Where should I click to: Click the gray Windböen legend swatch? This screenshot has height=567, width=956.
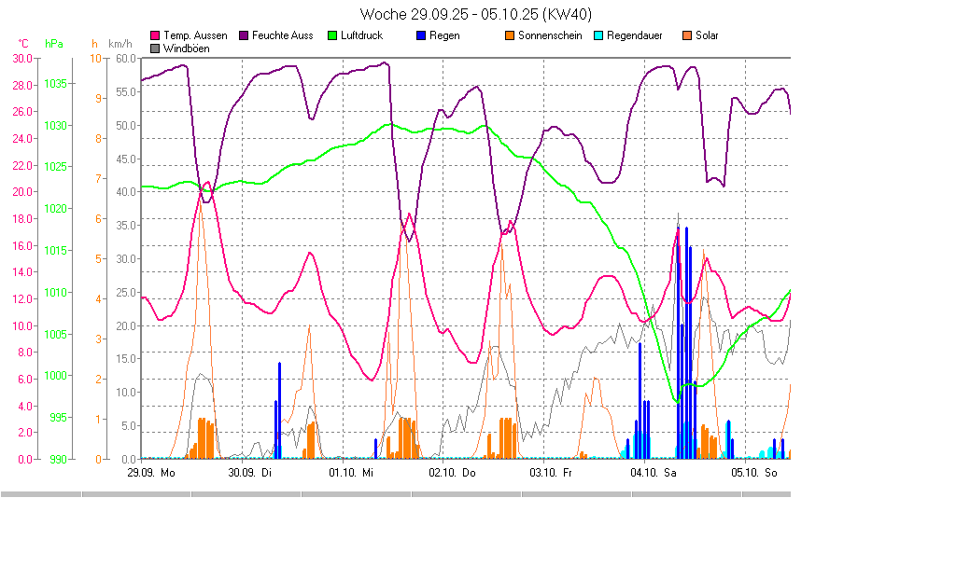pos(155,48)
